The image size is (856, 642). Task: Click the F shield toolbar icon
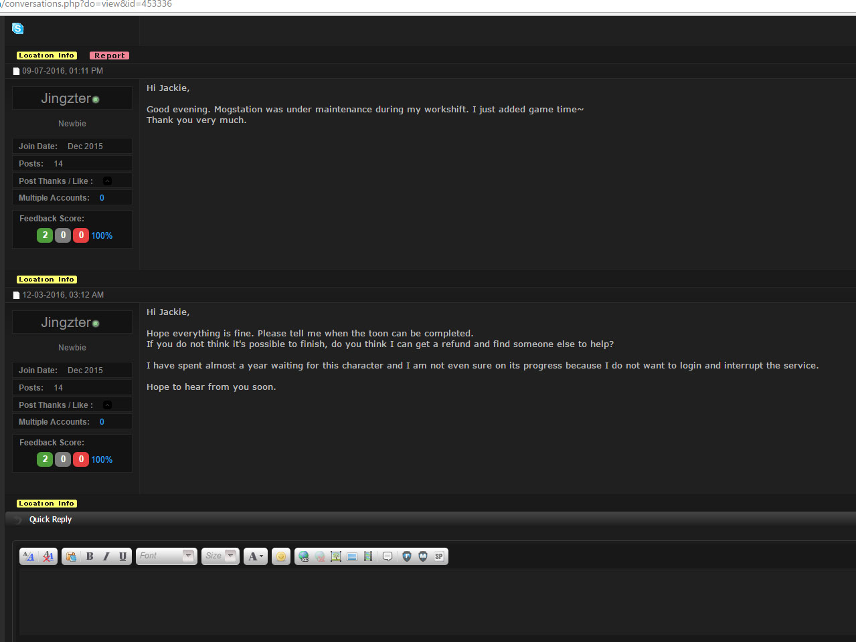(x=407, y=556)
